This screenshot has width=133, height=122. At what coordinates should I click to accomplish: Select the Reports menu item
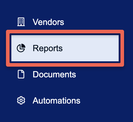click(65, 48)
